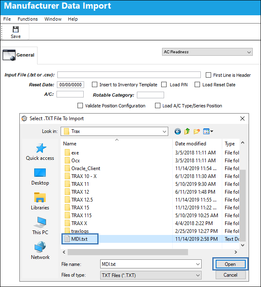The height and width of the screenshot is (287, 261).
Task: Click the Input File text field
Action: (x=129, y=75)
